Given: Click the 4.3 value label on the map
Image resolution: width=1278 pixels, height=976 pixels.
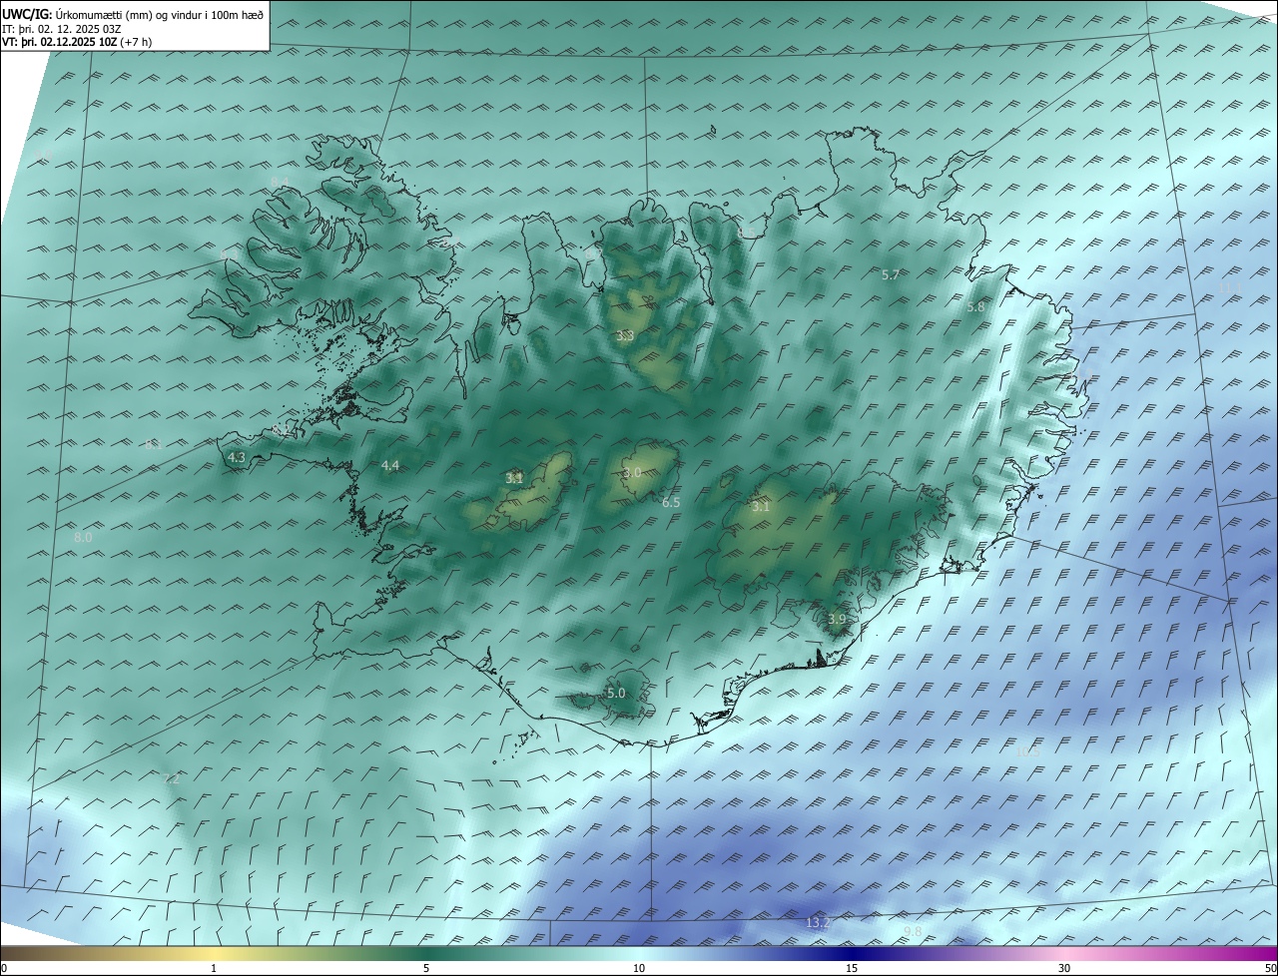Looking at the screenshot, I should (237, 457).
